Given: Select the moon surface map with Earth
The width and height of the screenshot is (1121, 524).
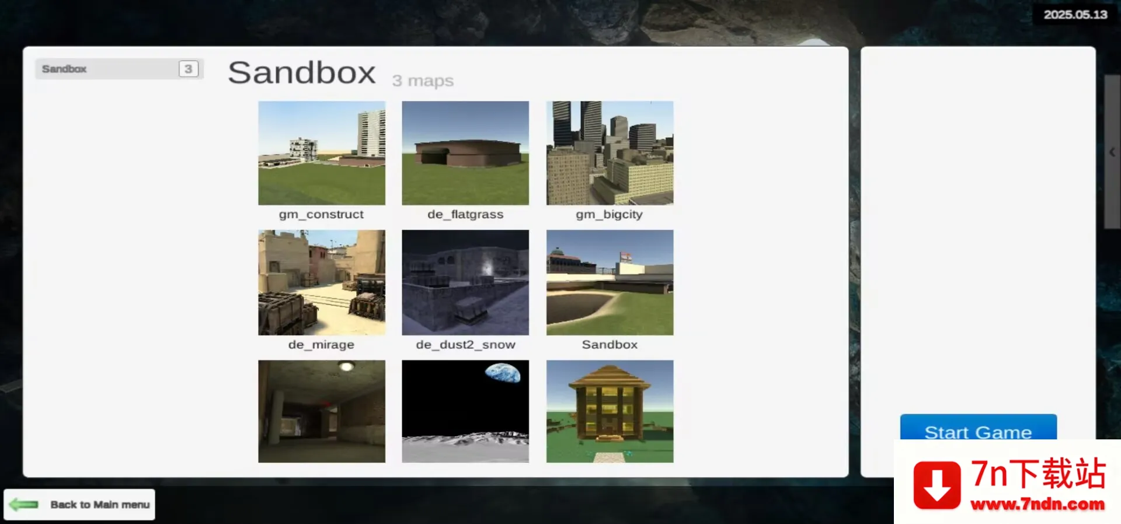Looking at the screenshot, I should coord(465,411).
